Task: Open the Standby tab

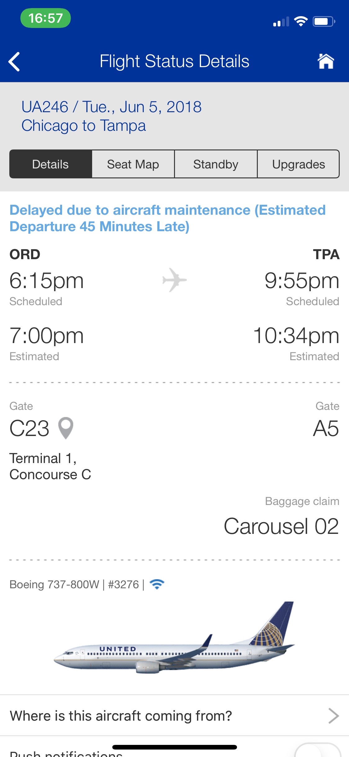Action: point(216,164)
